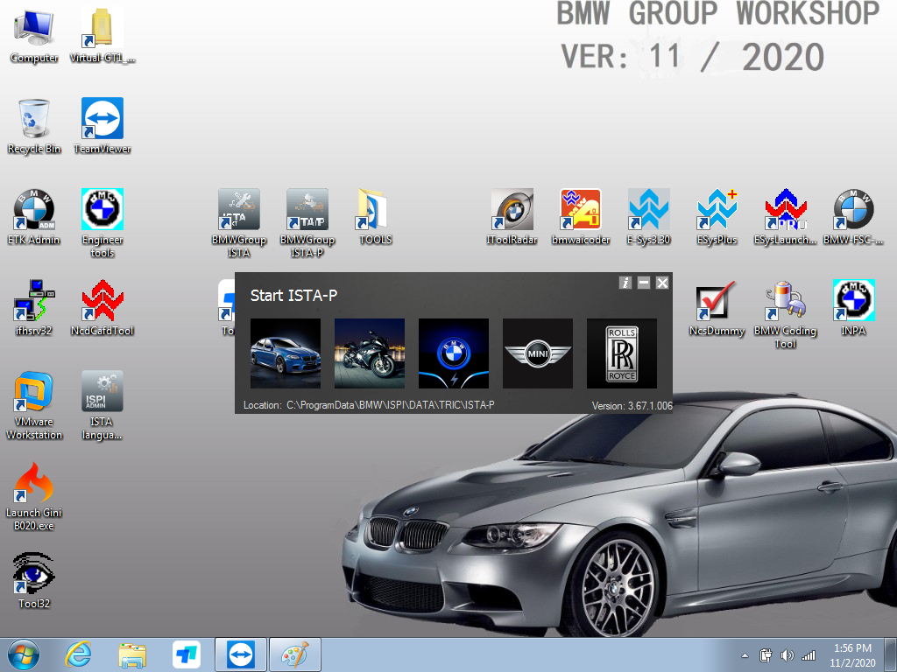Launch ifhsrv32 shortcut
Viewport: 897px width, 672px height.
(x=34, y=308)
